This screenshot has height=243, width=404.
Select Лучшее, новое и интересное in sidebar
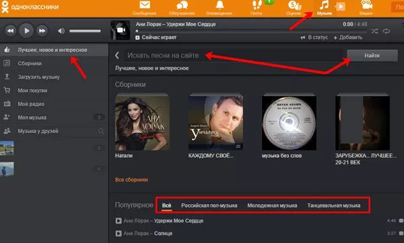click(54, 50)
